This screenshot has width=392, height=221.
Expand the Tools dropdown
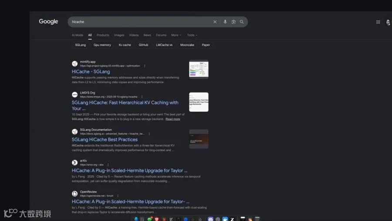pos(192,35)
